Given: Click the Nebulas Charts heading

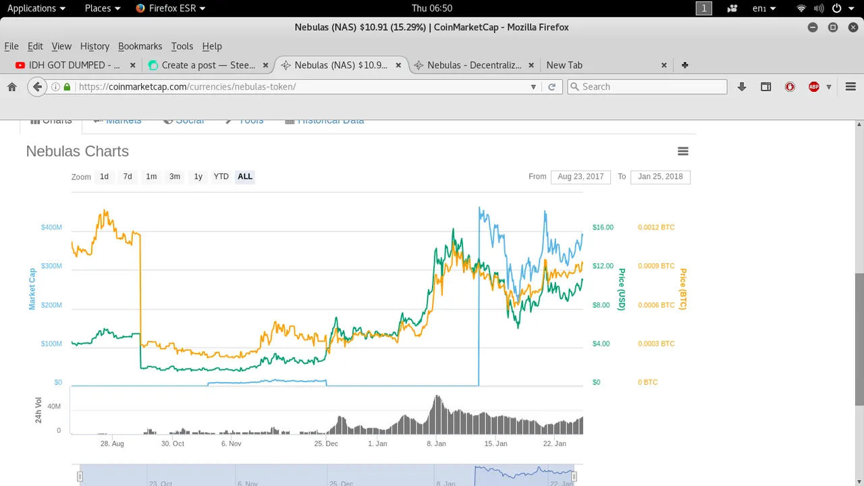Looking at the screenshot, I should pyautogui.click(x=78, y=151).
